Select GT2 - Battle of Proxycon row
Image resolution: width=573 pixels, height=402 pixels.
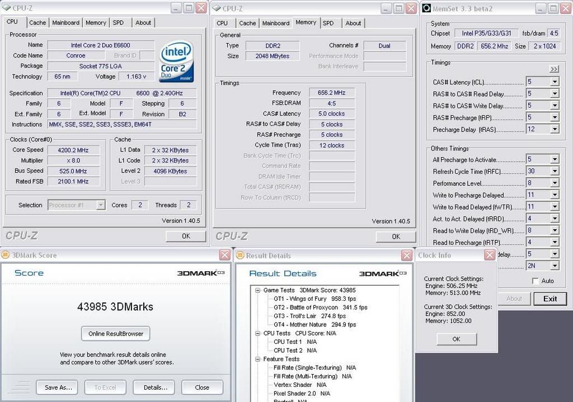coord(321,308)
